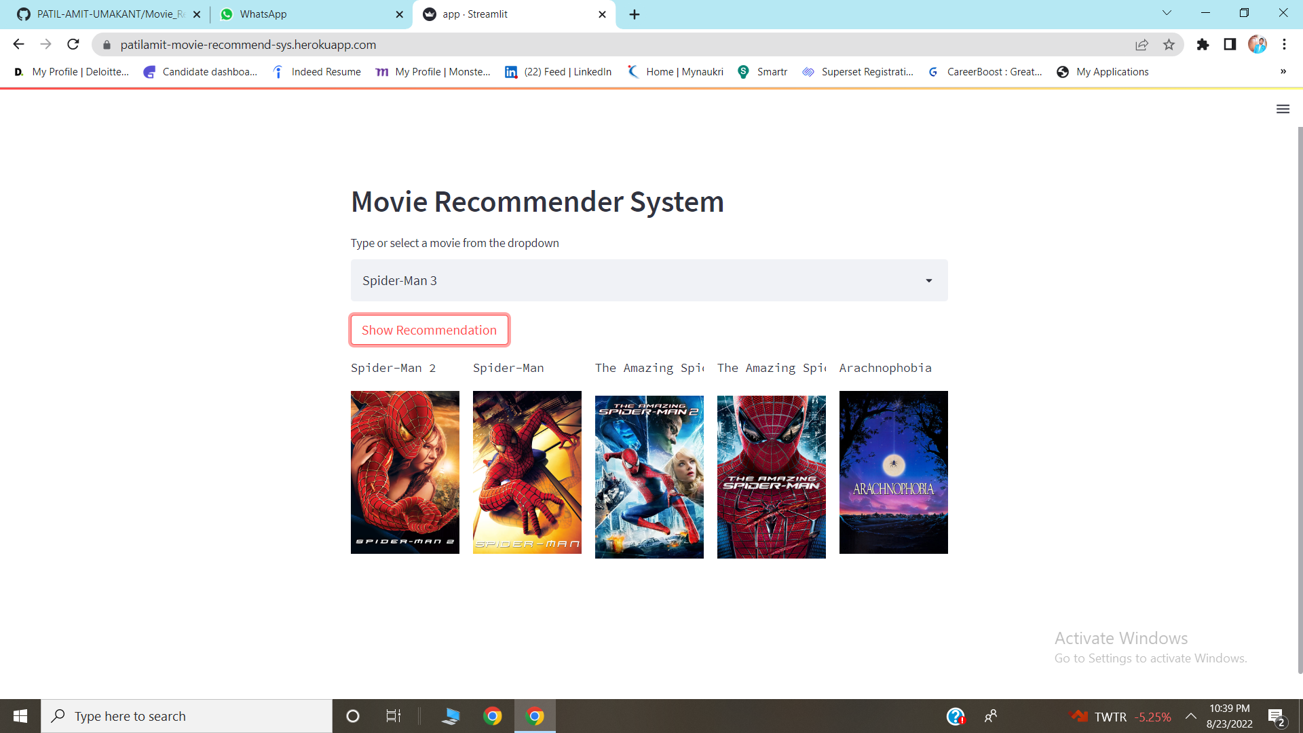The width and height of the screenshot is (1303, 733).
Task: Click the Show Recommendation button
Action: (x=429, y=330)
